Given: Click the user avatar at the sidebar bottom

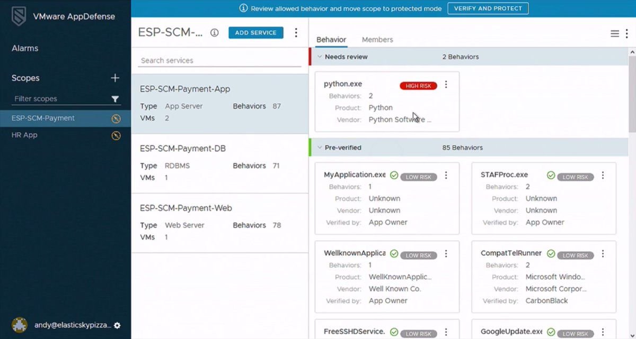Looking at the screenshot, I should (x=20, y=325).
